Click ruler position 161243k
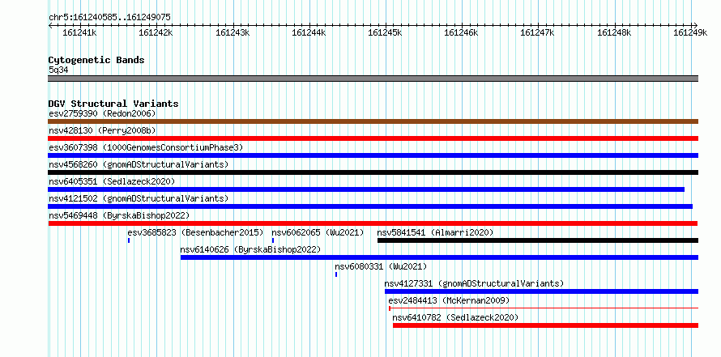The width and height of the screenshot is (721, 357). (233, 32)
